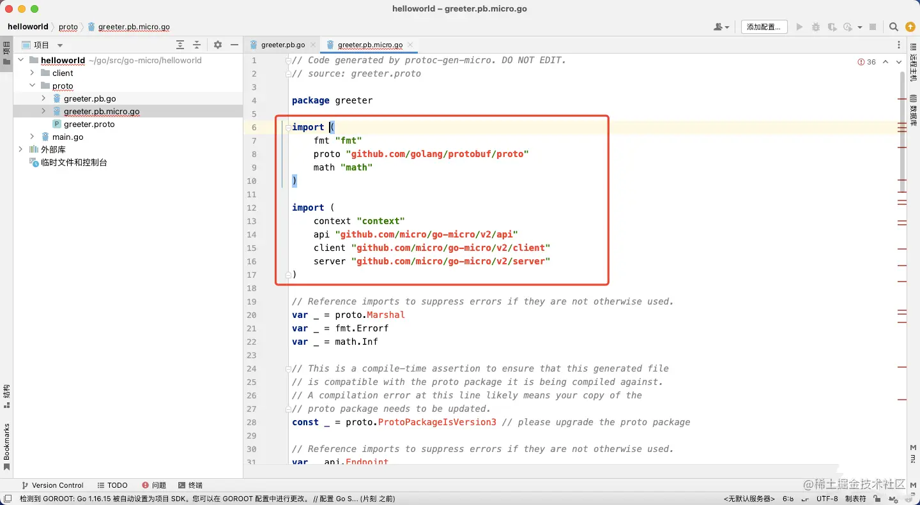Screen dimensions: 920x505
Task: Close the greeter.pb.go editor tab
Action: 312,45
